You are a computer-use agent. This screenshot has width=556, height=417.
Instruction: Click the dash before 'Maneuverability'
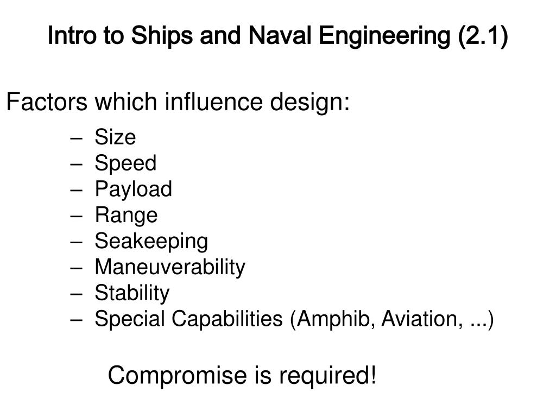click(x=76, y=268)
